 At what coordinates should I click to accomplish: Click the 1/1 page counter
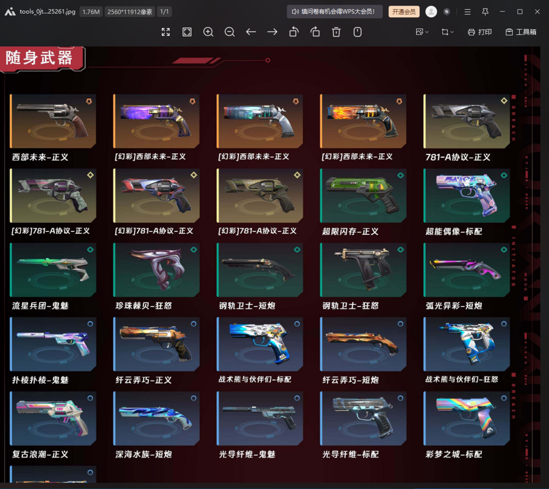click(x=164, y=12)
